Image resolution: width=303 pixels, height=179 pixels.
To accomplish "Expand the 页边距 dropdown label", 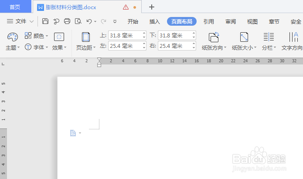I will [x=86, y=47].
